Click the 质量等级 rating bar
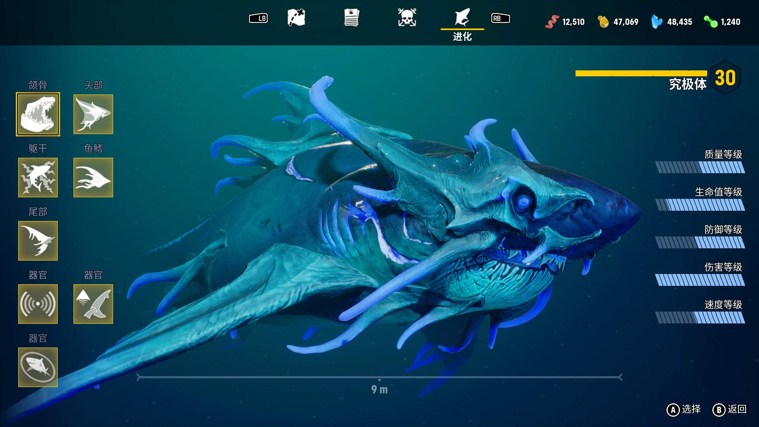 coord(700,167)
